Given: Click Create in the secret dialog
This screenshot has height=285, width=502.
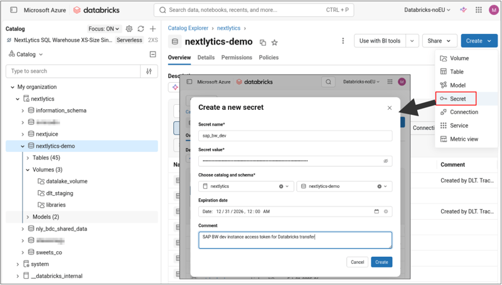Looking at the screenshot, I should [x=382, y=262].
